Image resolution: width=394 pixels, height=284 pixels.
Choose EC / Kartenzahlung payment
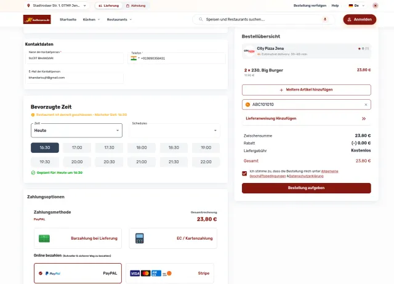[x=173, y=238]
